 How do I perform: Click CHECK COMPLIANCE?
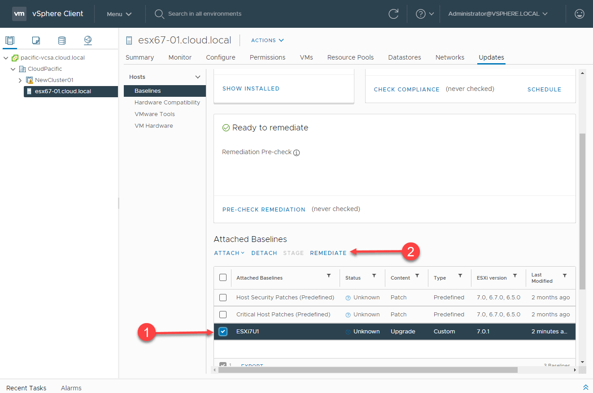coord(406,90)
